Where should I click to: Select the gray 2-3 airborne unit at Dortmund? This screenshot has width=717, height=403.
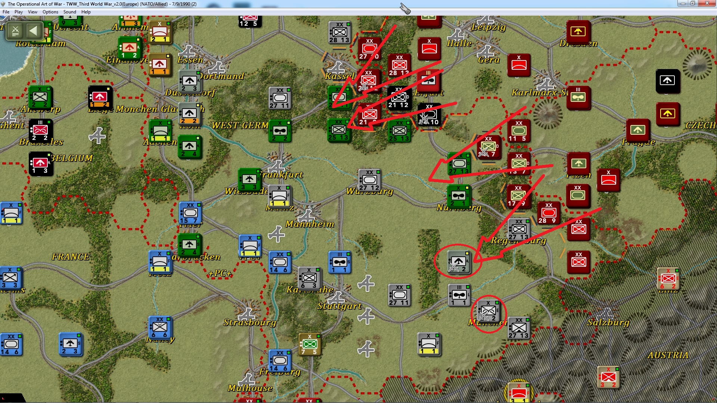coord(190,81)
